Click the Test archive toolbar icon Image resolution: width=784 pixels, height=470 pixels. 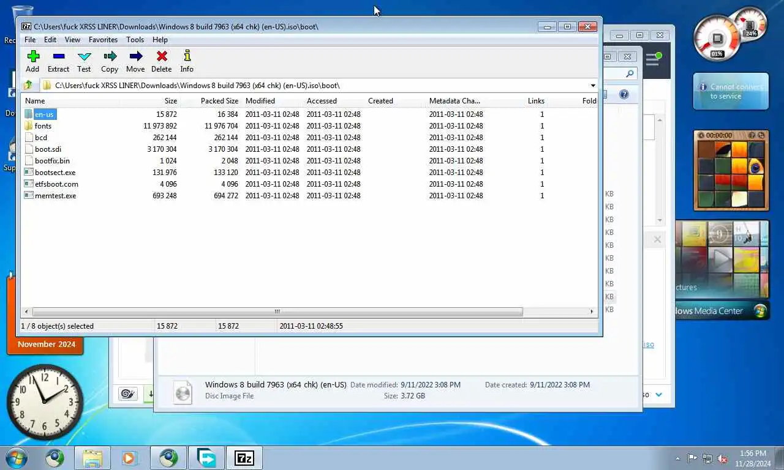coord(85,56)
